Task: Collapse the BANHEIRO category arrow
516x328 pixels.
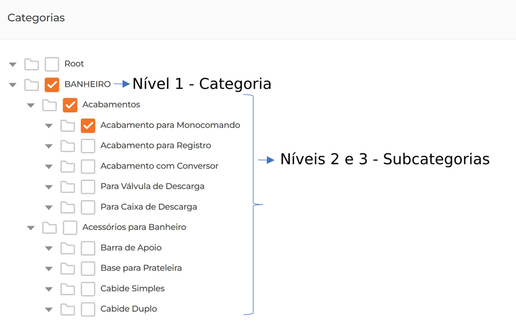Action: click(13, 85)
